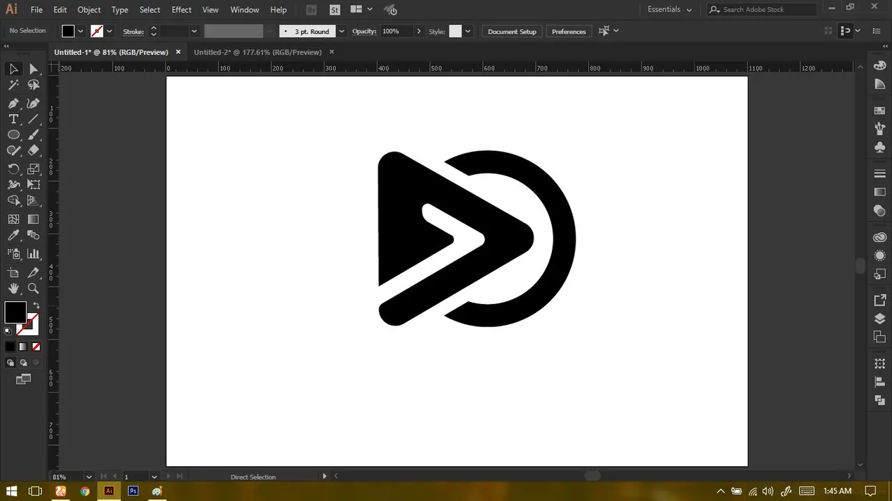The width and height of the screenshot is (892, 501).
Task: Select the Hand tool
Action: (x=13, y=288)
